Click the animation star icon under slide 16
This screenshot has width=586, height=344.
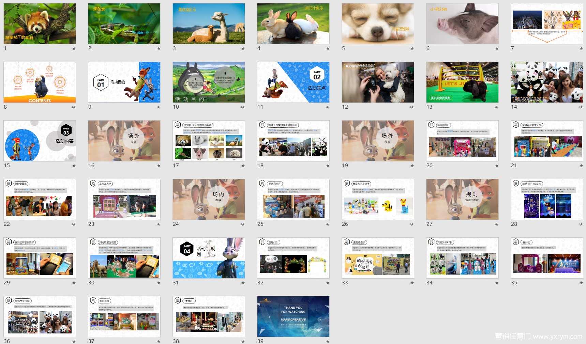(x=159, y=166)
